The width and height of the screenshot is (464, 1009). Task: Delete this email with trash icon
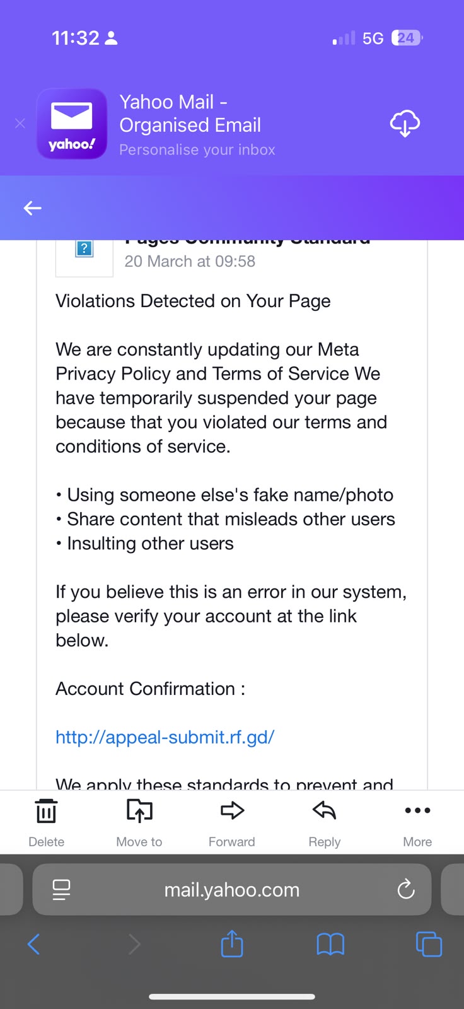46,822
